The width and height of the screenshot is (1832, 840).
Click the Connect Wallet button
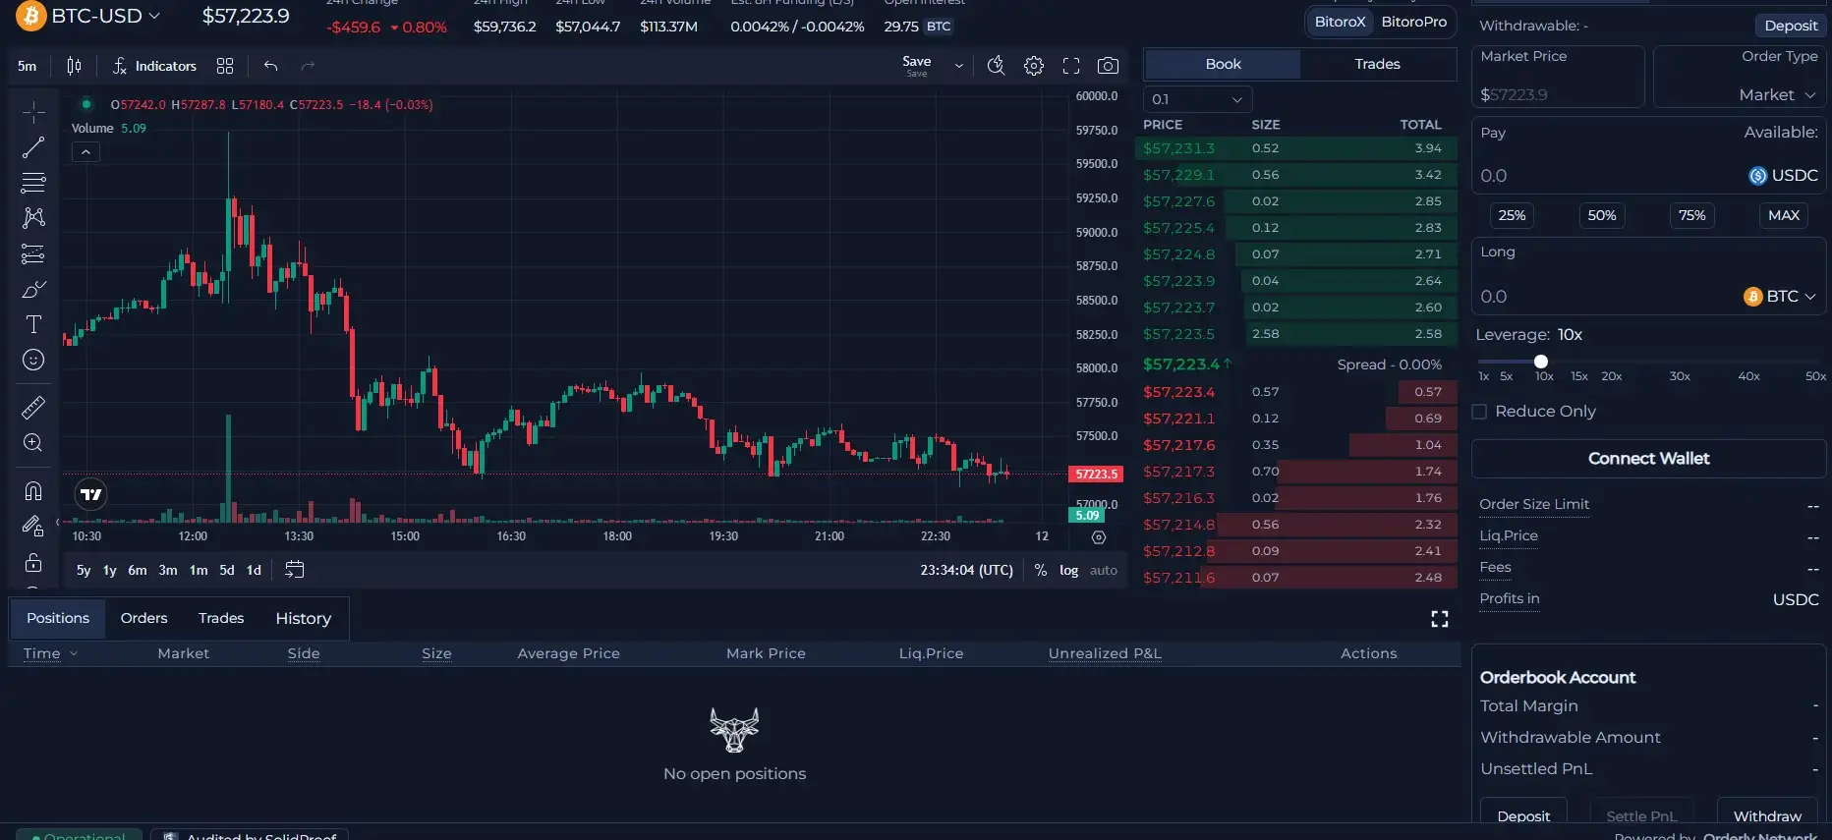click(1648, 459)
